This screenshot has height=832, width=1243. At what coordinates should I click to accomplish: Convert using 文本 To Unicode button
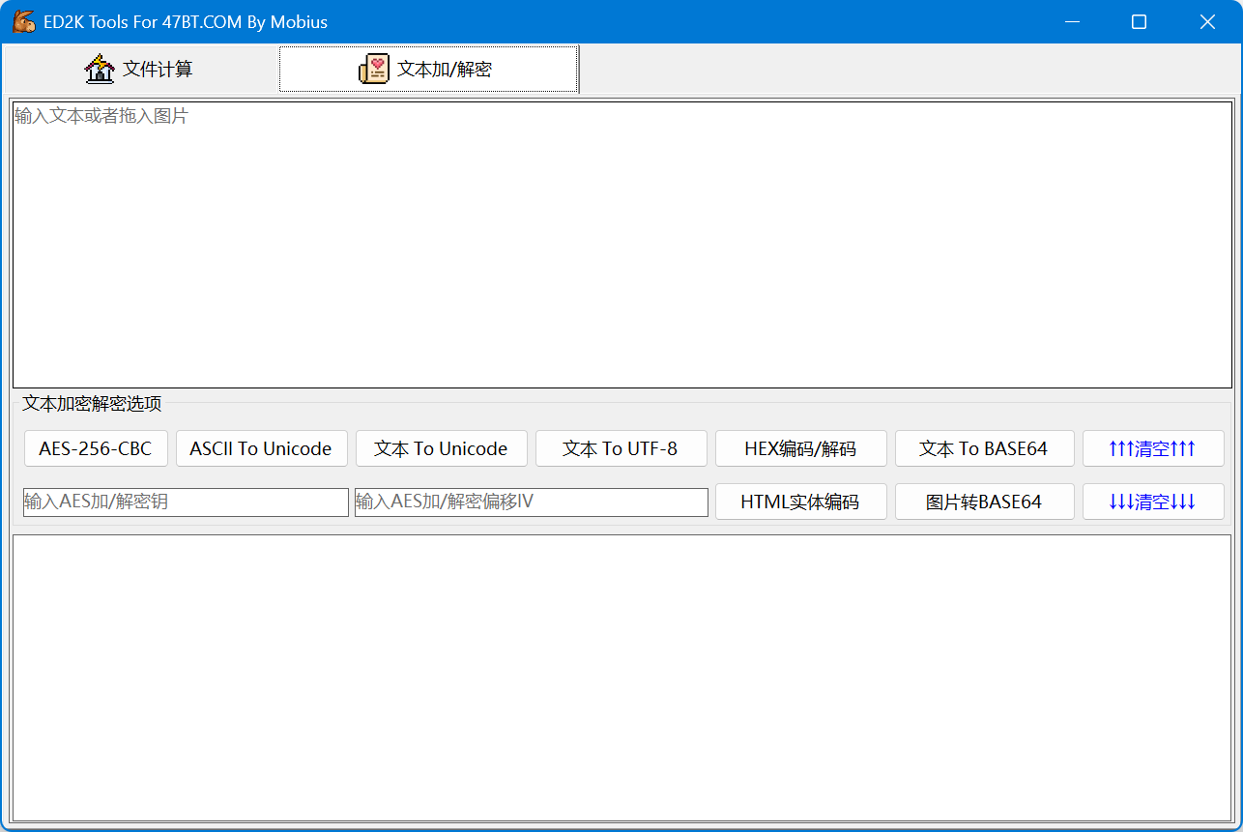click(441, 448)
